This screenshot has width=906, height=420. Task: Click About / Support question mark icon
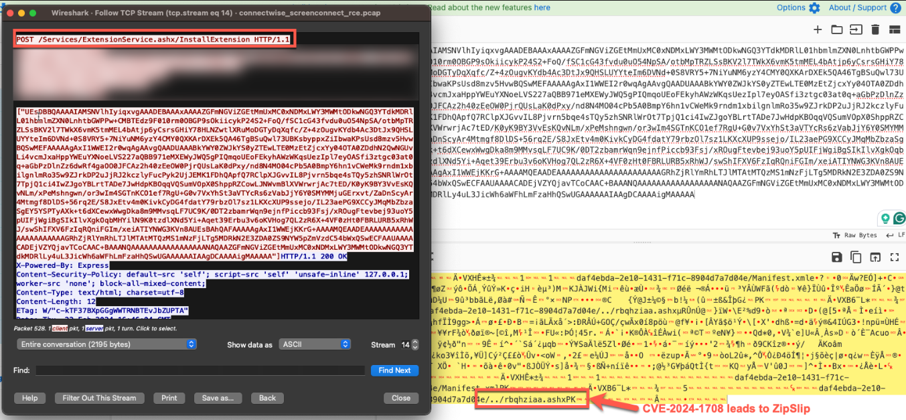click(895, 8)
